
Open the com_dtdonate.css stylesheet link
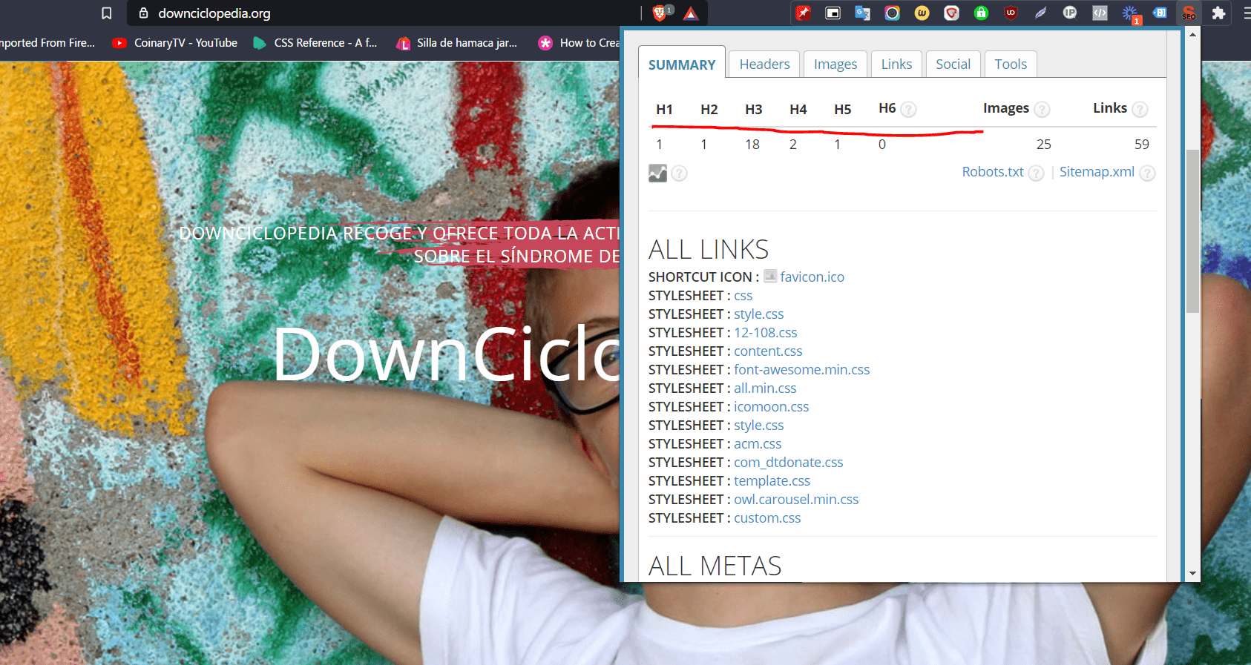[789, 463]
